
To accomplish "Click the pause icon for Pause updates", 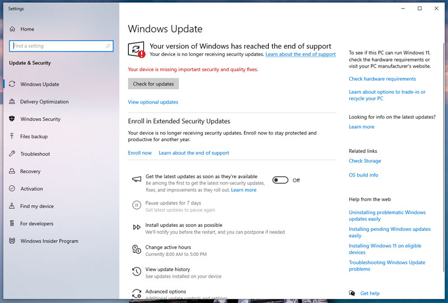I will coord(137,205).
